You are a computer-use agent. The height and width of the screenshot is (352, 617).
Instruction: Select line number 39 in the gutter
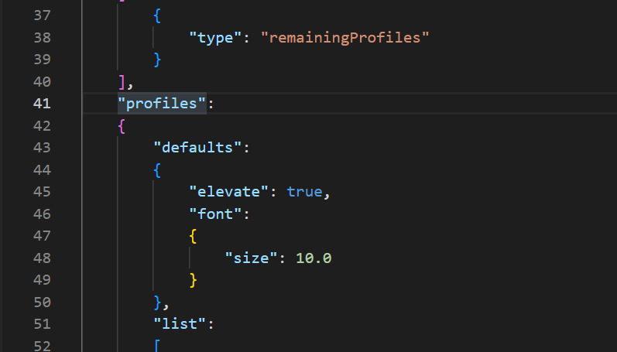coord(42,60)
